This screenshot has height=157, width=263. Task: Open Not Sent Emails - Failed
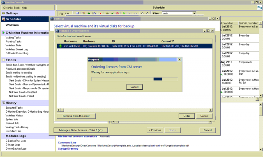tap(21, 96)
